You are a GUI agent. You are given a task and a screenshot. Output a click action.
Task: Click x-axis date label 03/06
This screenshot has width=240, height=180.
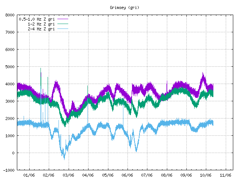click(68, 175)
